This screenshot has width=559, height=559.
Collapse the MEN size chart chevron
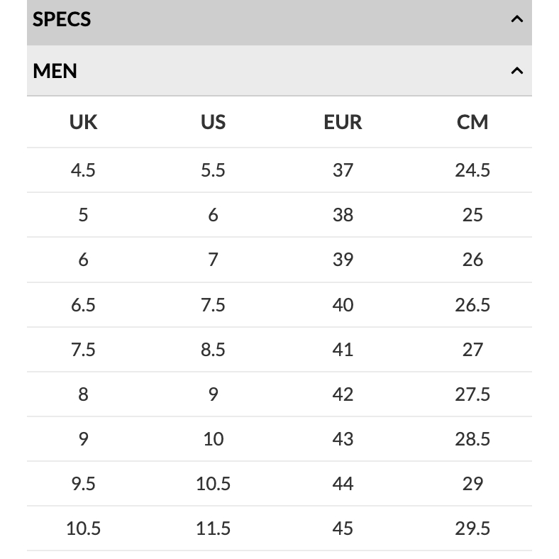click(517, 71)
